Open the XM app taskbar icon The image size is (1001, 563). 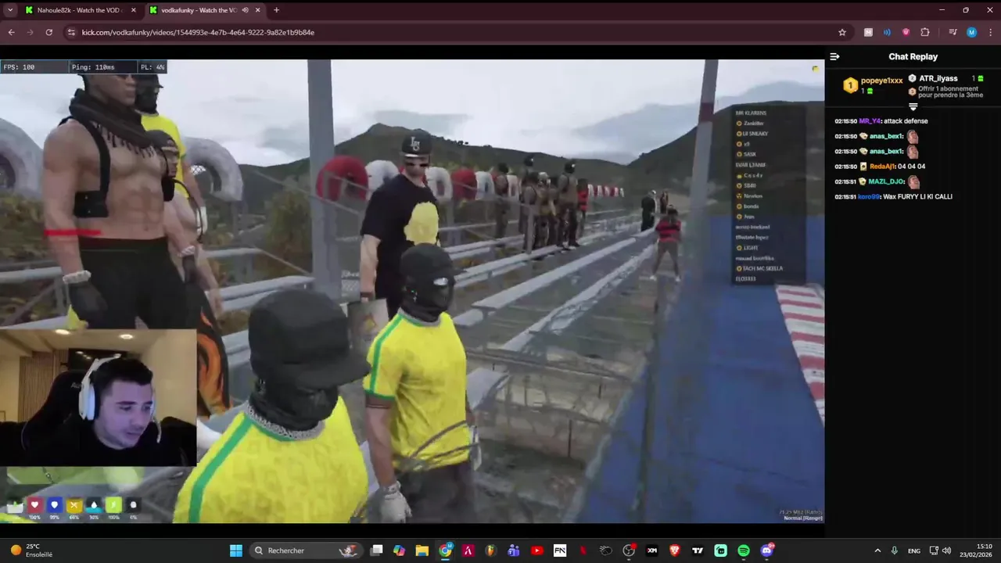point(651,550)
